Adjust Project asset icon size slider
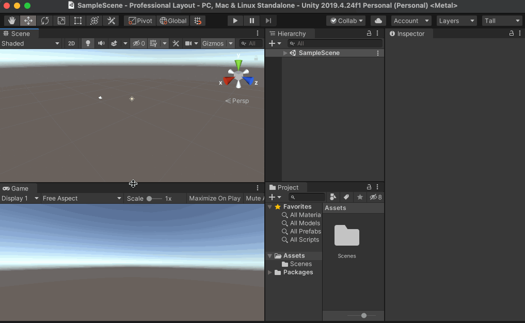 click(x=361, y=315)
